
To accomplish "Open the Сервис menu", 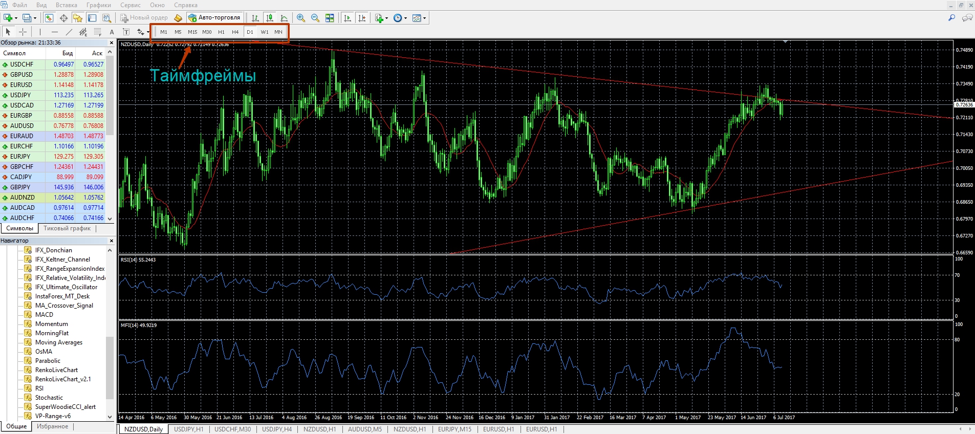I will [x=131, y=5].
